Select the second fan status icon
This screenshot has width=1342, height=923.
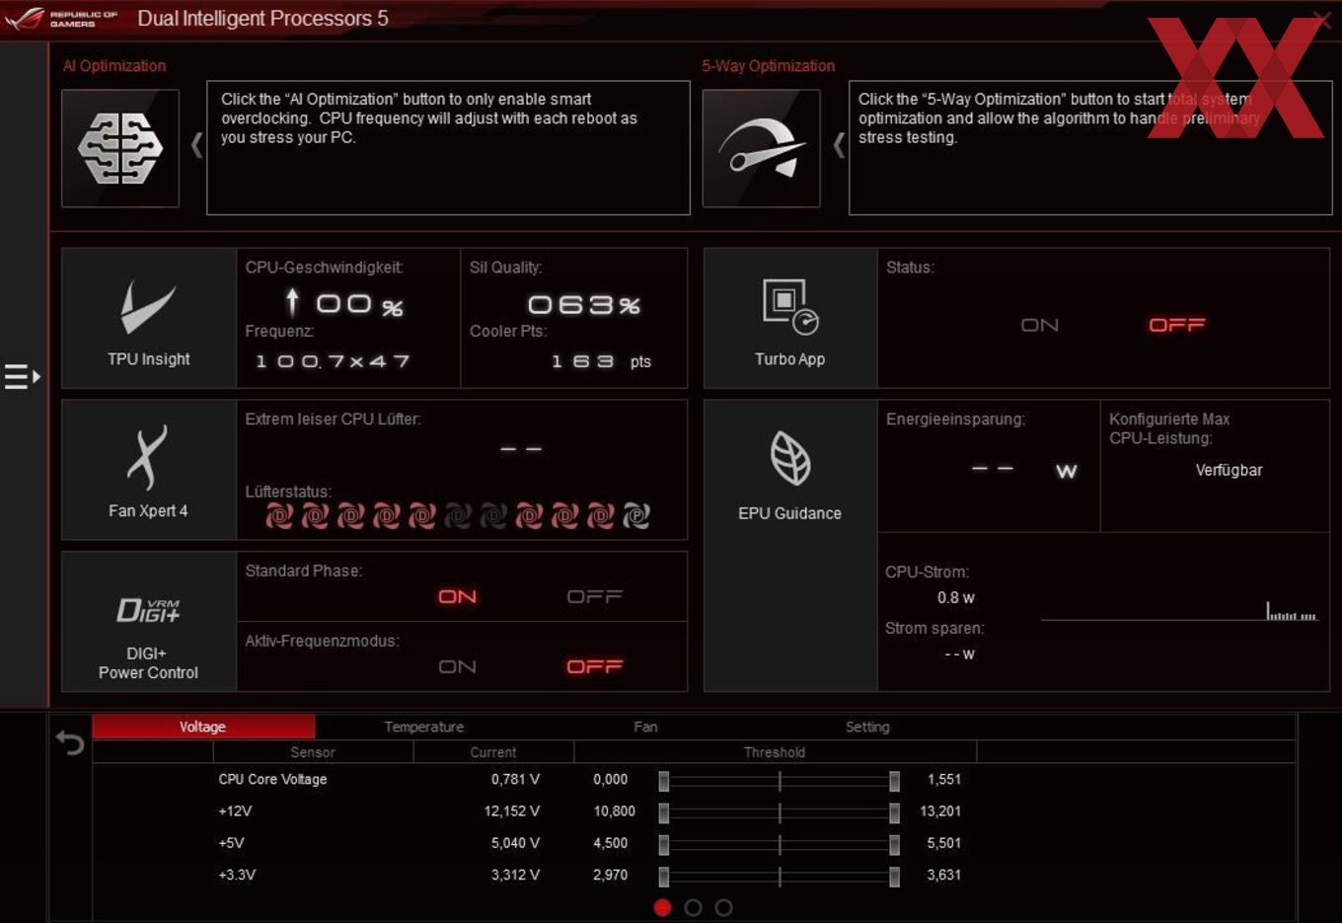[x=315, y=515]
